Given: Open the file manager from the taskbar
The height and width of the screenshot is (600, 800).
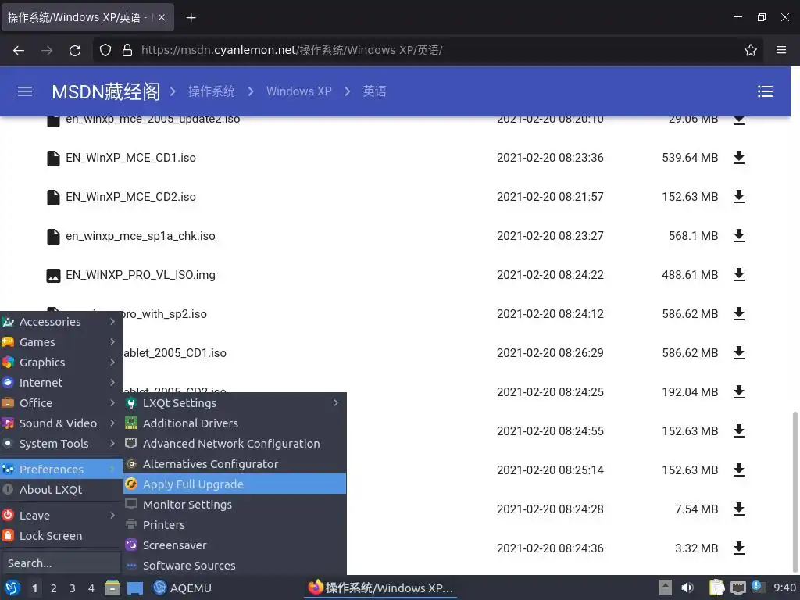Looking at the screenshot, I should [x=112, y=587].
